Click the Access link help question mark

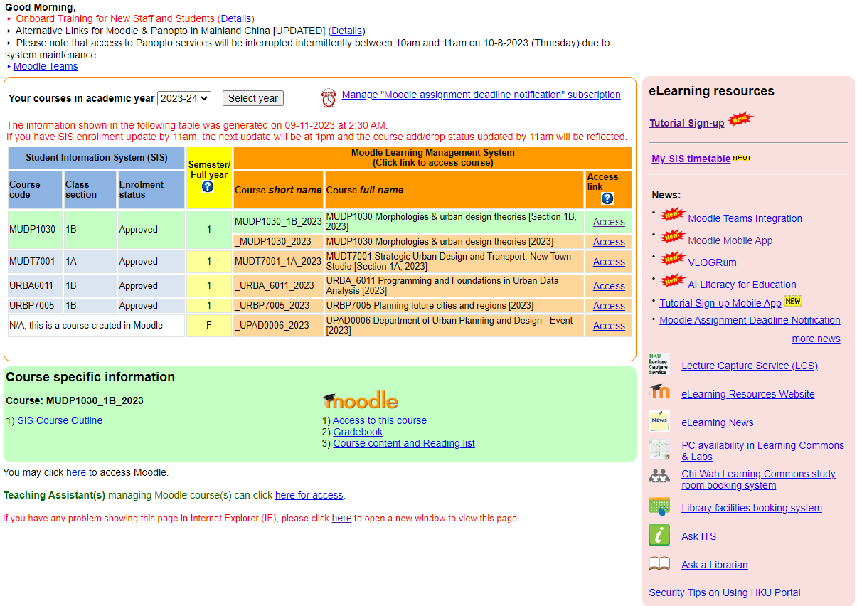click(x=607, y=198)
